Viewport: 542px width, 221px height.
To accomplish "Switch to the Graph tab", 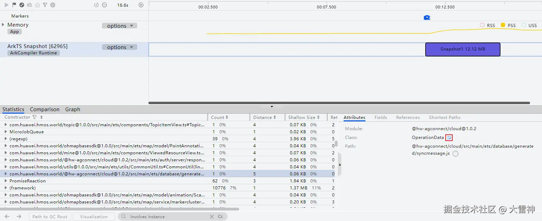I will point(73,109).
